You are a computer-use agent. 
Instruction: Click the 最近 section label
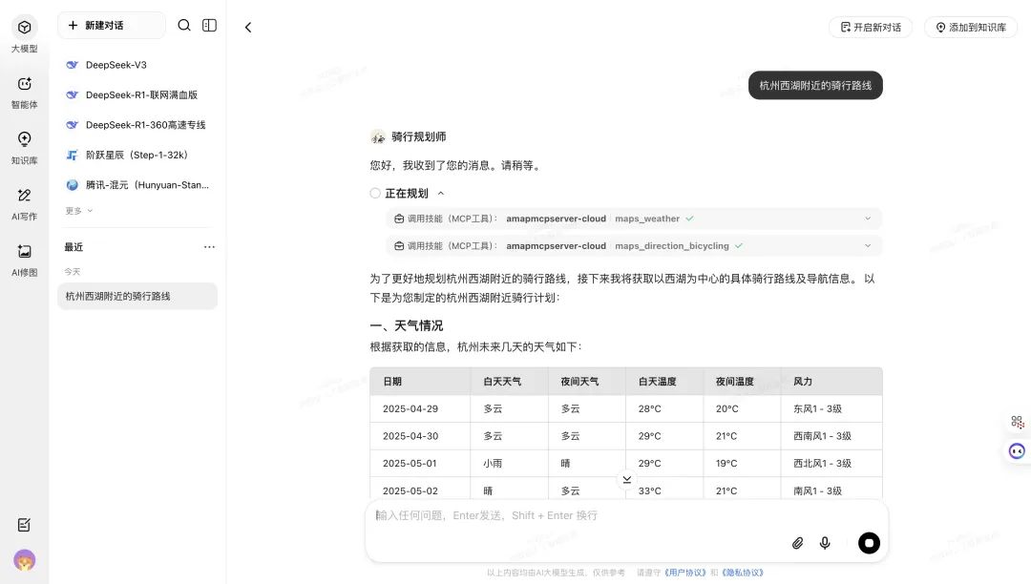tap(74, 247)
